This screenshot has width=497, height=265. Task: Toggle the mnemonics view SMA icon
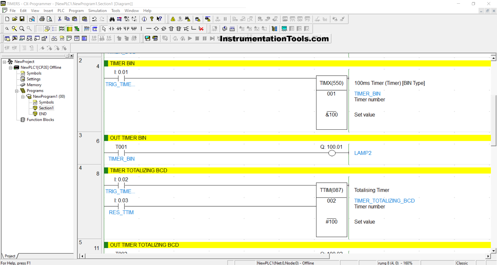tap(87, 29)
